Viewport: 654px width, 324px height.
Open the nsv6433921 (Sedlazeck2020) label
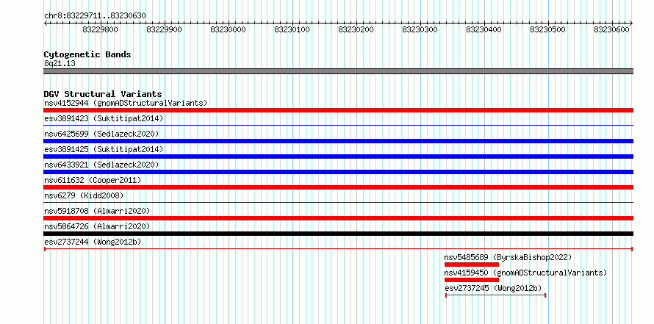click(101, 165)
